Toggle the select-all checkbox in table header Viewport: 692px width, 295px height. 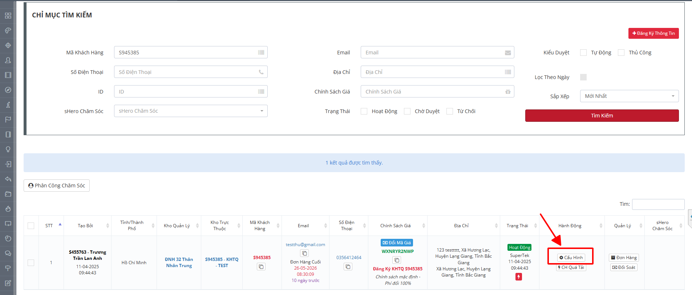tap(31, 226)
